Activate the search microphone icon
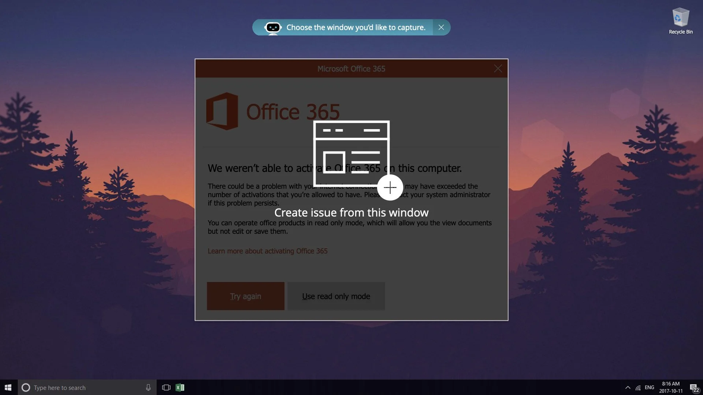 tap(148, 388)
